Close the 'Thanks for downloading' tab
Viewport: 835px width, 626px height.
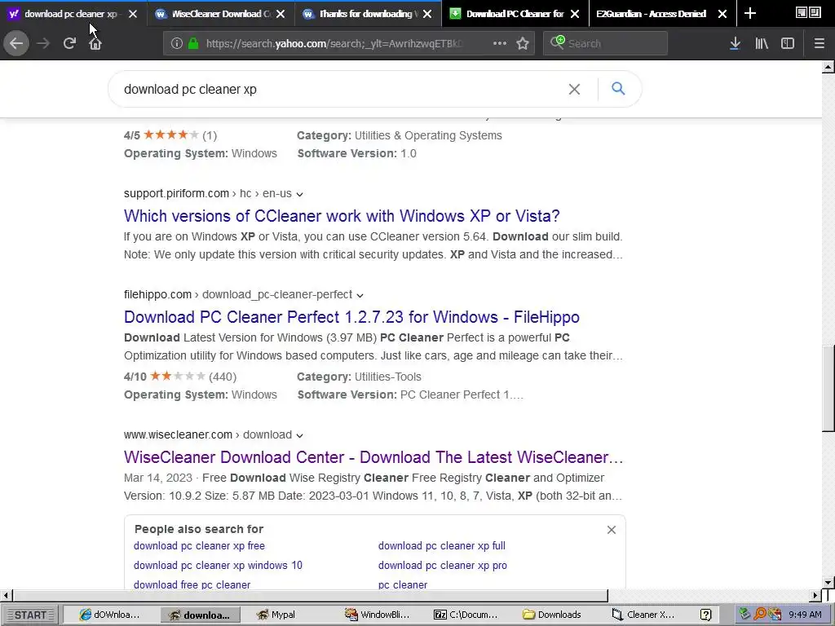427,14
